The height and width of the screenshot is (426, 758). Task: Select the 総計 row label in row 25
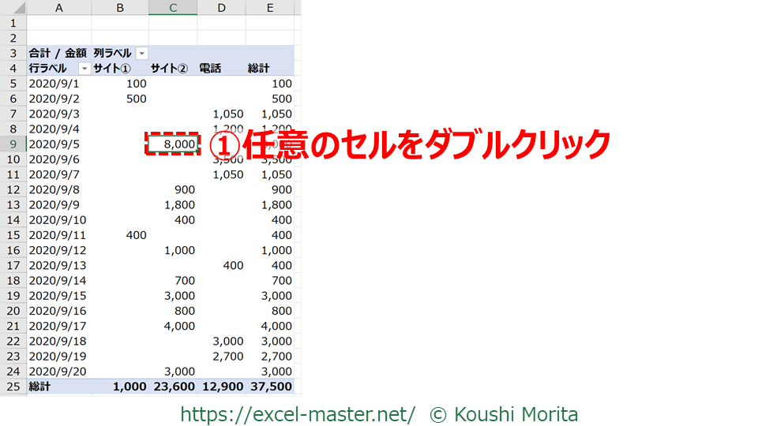[x=39, y=387]
